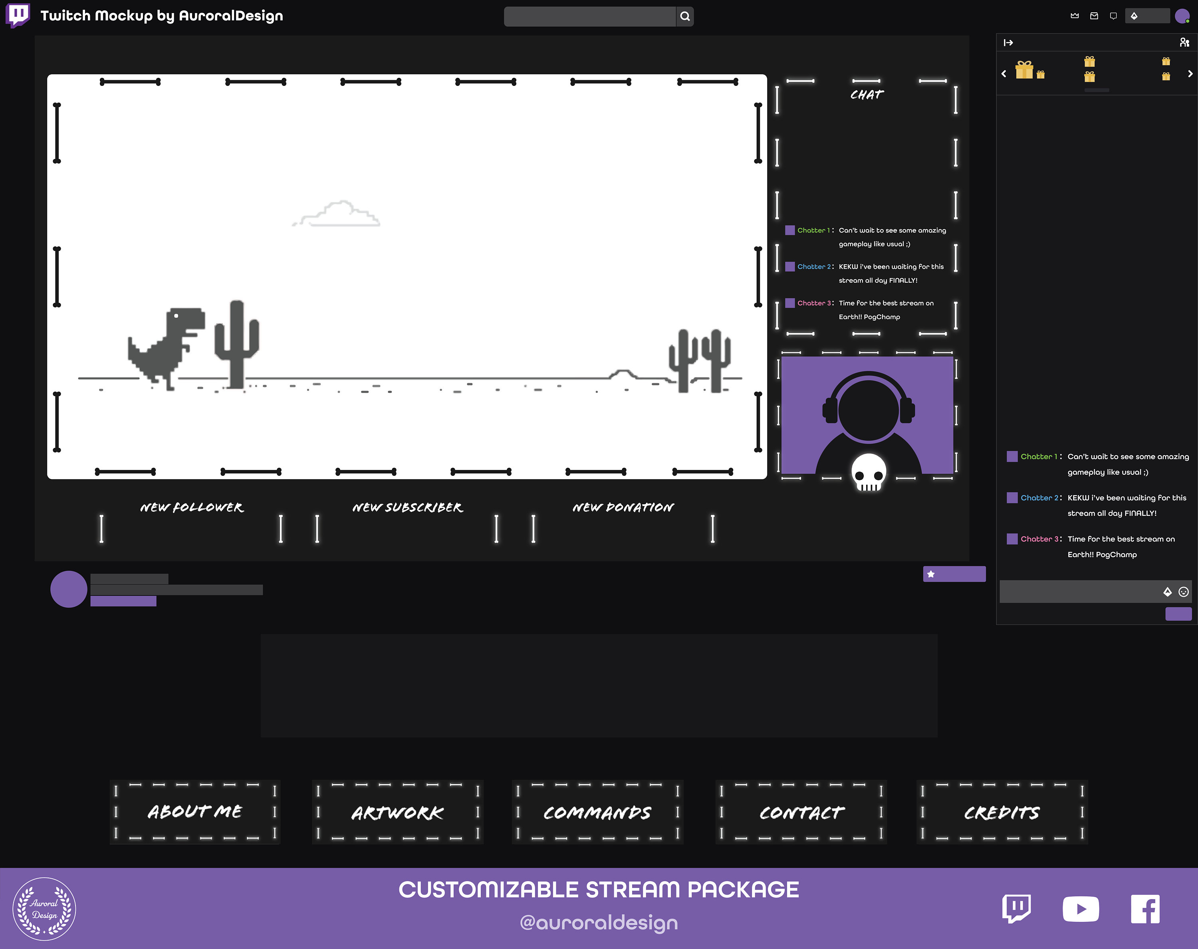Click the bits gem icon in the top bar
Viewport: 1198px width, 949px height.
click(1134, 16)
